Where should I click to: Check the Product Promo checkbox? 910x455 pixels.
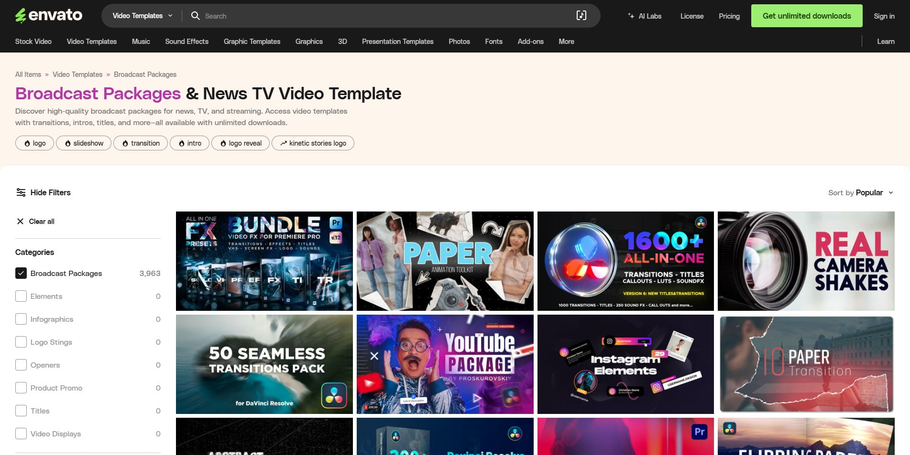[x=21, y=388]
